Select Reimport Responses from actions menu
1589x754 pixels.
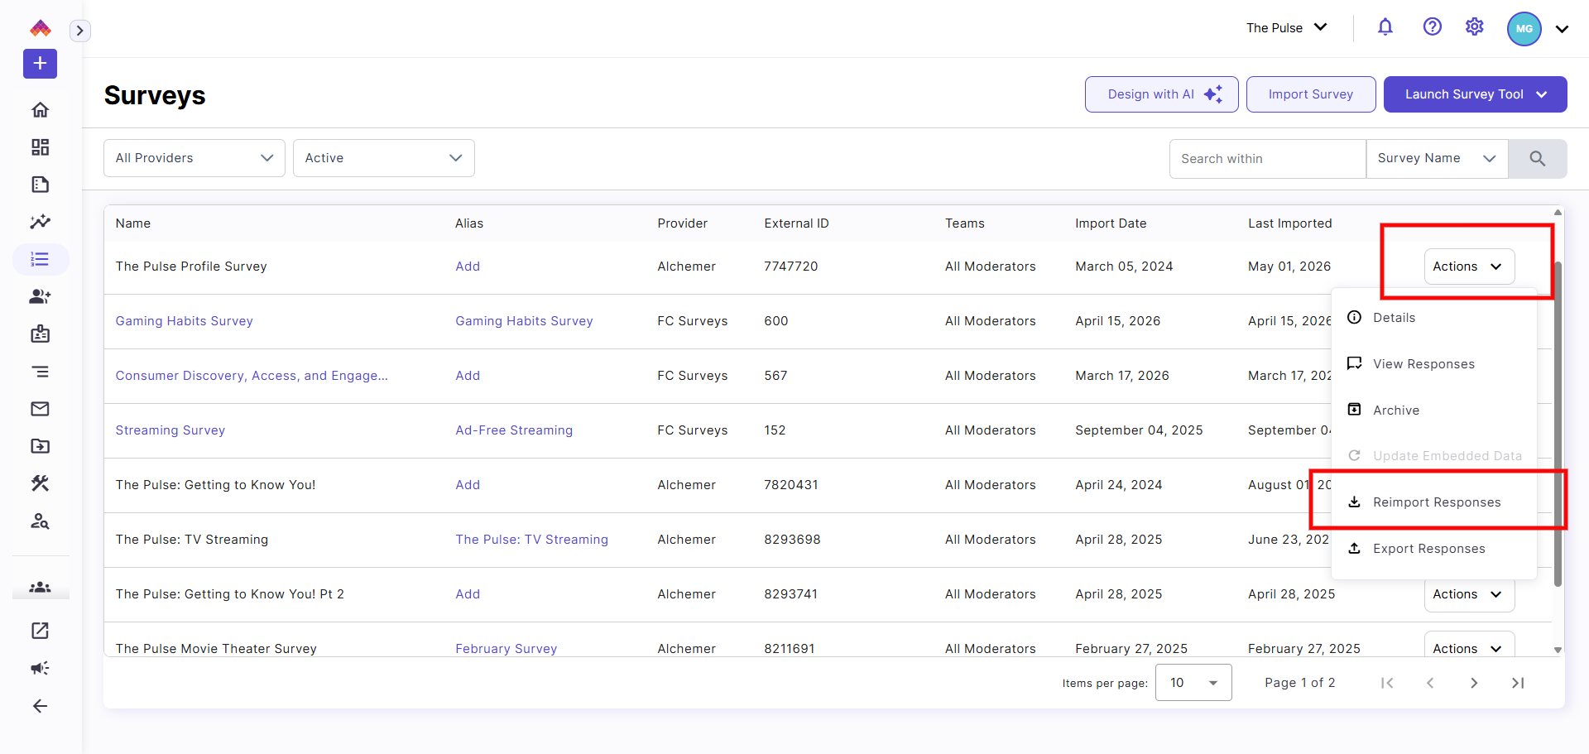tap(1434, 502)
